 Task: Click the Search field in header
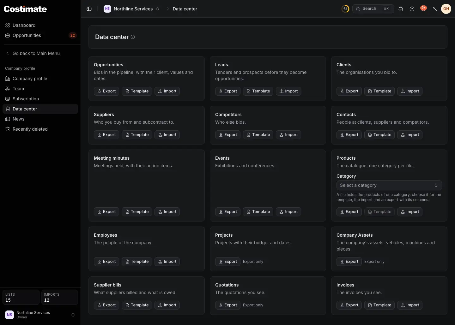pos(373,9)
